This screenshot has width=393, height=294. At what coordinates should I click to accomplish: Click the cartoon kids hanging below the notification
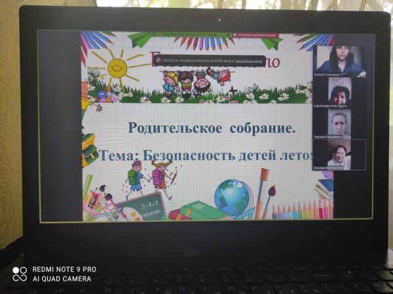click(196, 83)
